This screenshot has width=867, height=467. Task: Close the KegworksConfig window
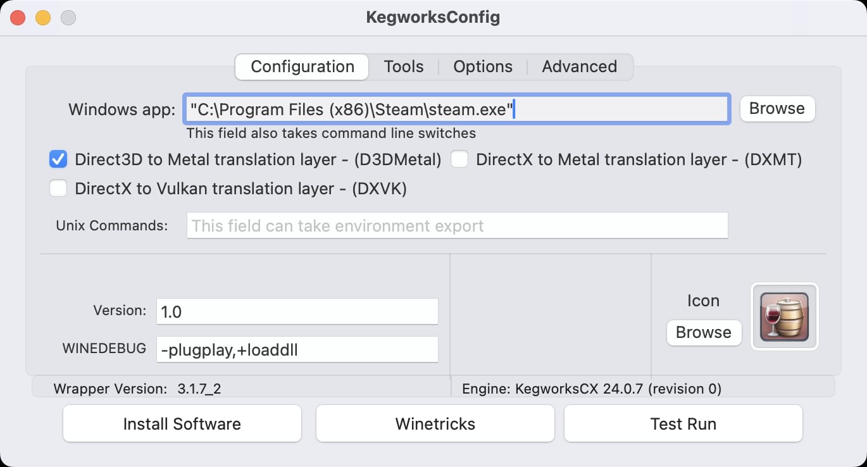point(18,18)
